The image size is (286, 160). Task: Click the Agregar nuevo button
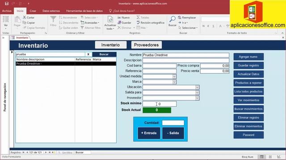(248, 57)
